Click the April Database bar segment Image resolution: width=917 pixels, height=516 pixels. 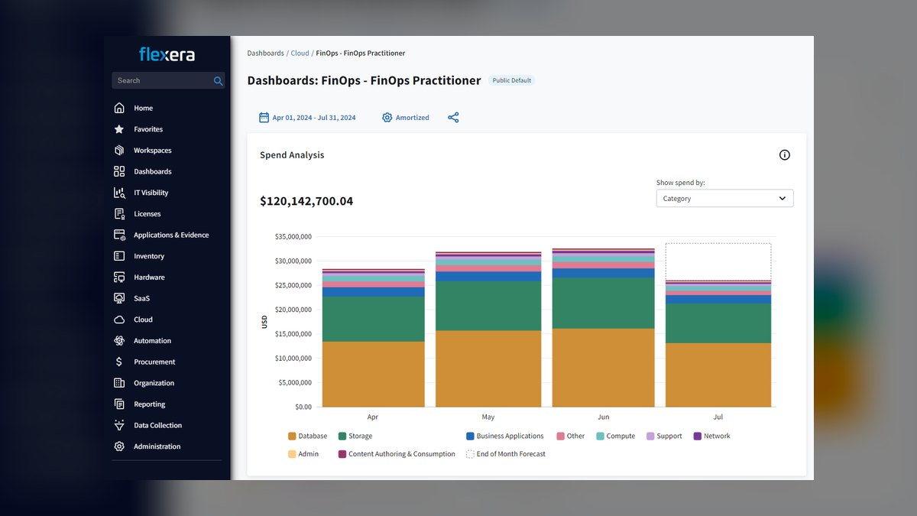tap(373, 374)
